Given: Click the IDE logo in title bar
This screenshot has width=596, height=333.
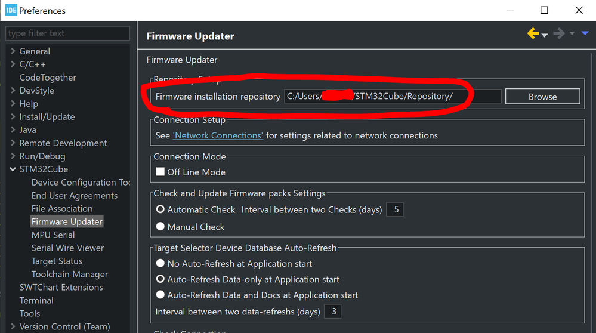Looking at the screenshot, I should (11, 10).
